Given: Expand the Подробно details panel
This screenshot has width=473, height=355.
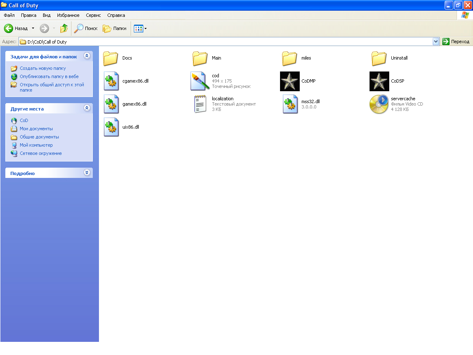Looking at the screenshot, I should click(x=87, y=173).
